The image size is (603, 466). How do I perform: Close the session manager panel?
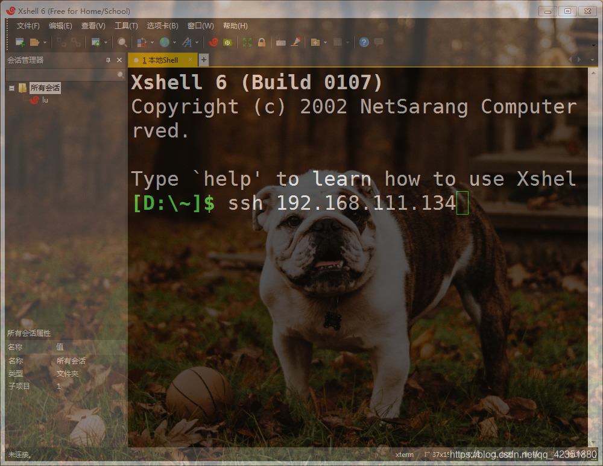tap(119, 60)
